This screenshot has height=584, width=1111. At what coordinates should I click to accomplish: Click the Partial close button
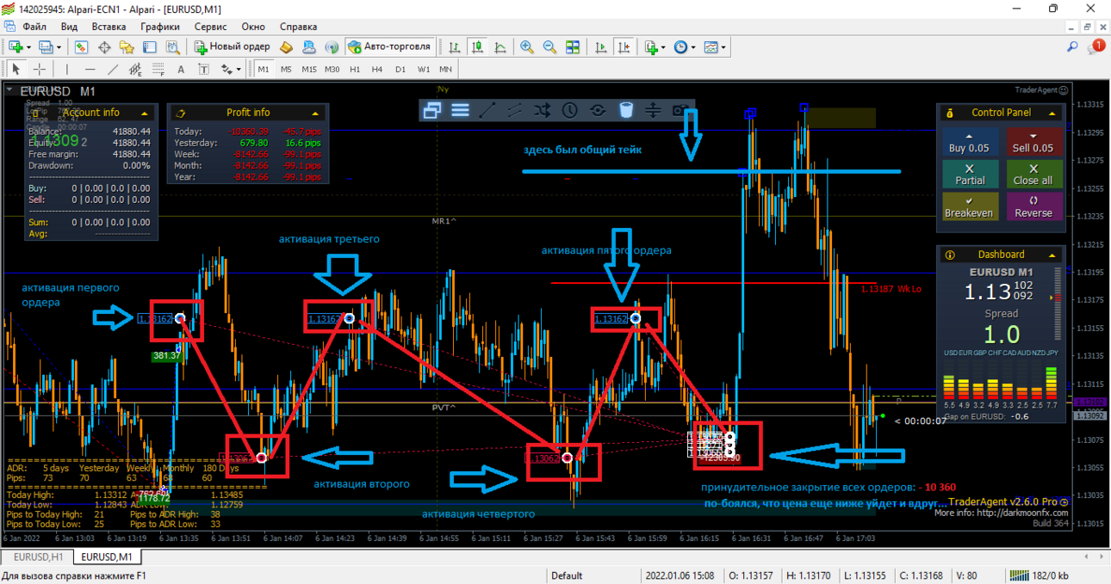click(970, 175)
